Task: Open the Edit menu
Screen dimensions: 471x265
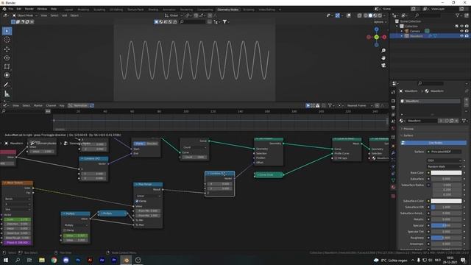Action: click(x=19, y=9)
